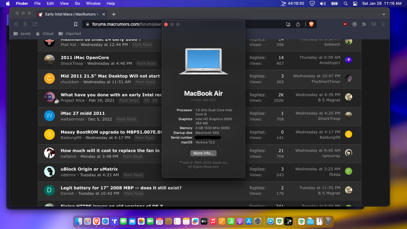Open thread iMac 27 midd 2011

tap(83, 113)
